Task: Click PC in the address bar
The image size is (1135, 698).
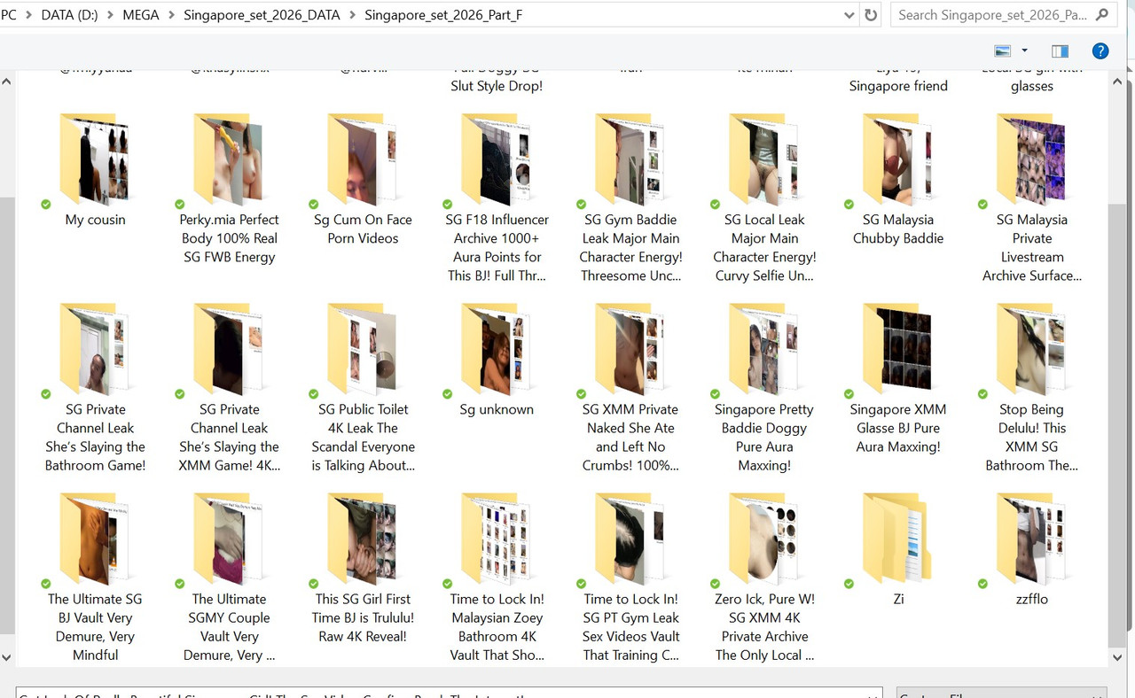Action: [9, 15]
